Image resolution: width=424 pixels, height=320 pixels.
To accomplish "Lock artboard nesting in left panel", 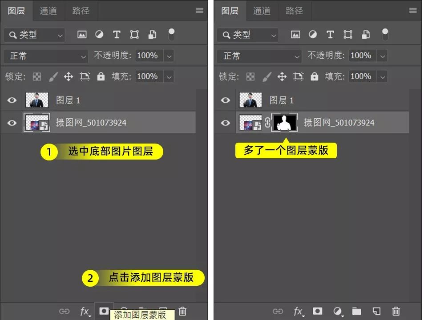I will tap(85, 77).
